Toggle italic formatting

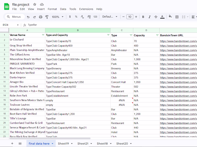point(149,17)
